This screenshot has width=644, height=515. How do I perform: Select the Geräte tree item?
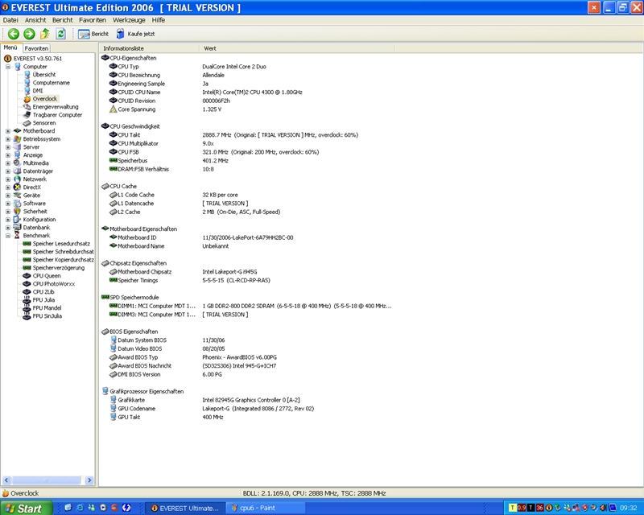(x=31, y=195)
